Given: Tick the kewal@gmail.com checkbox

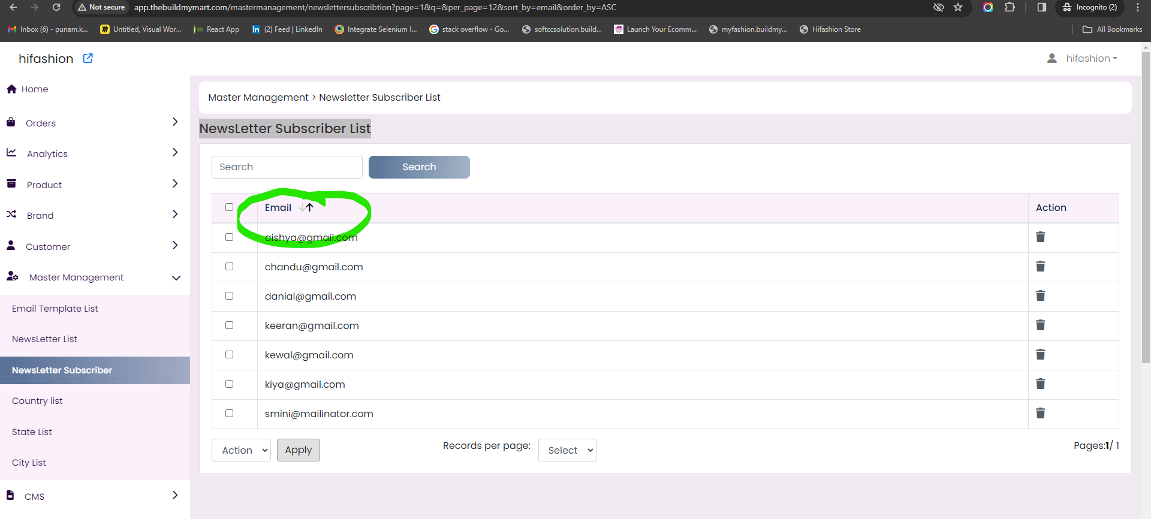Looking at the screenshot, I should 229,355.
